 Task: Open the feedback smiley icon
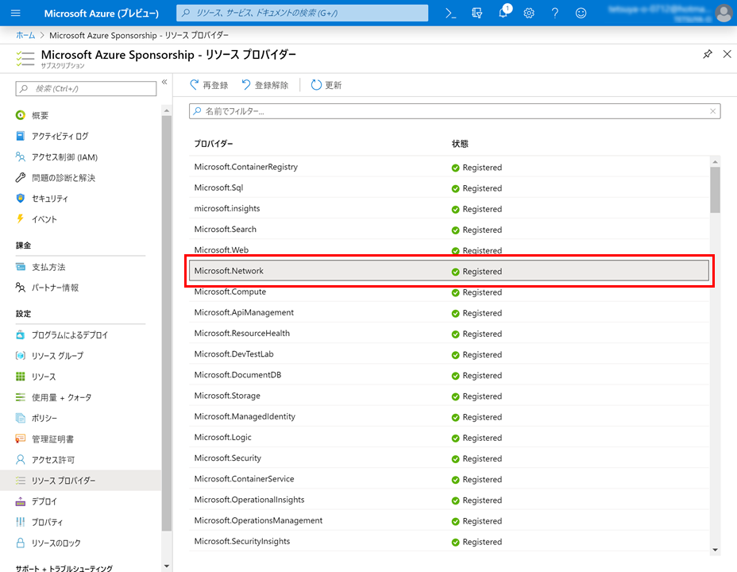coord(581,14)
